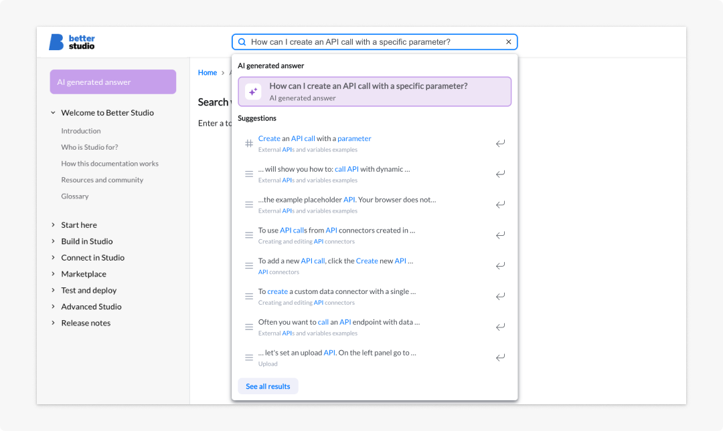This screenshot has width=723, height=431.
Task: Click enter arrow for 'Often you want to call'
Action: 500,327
